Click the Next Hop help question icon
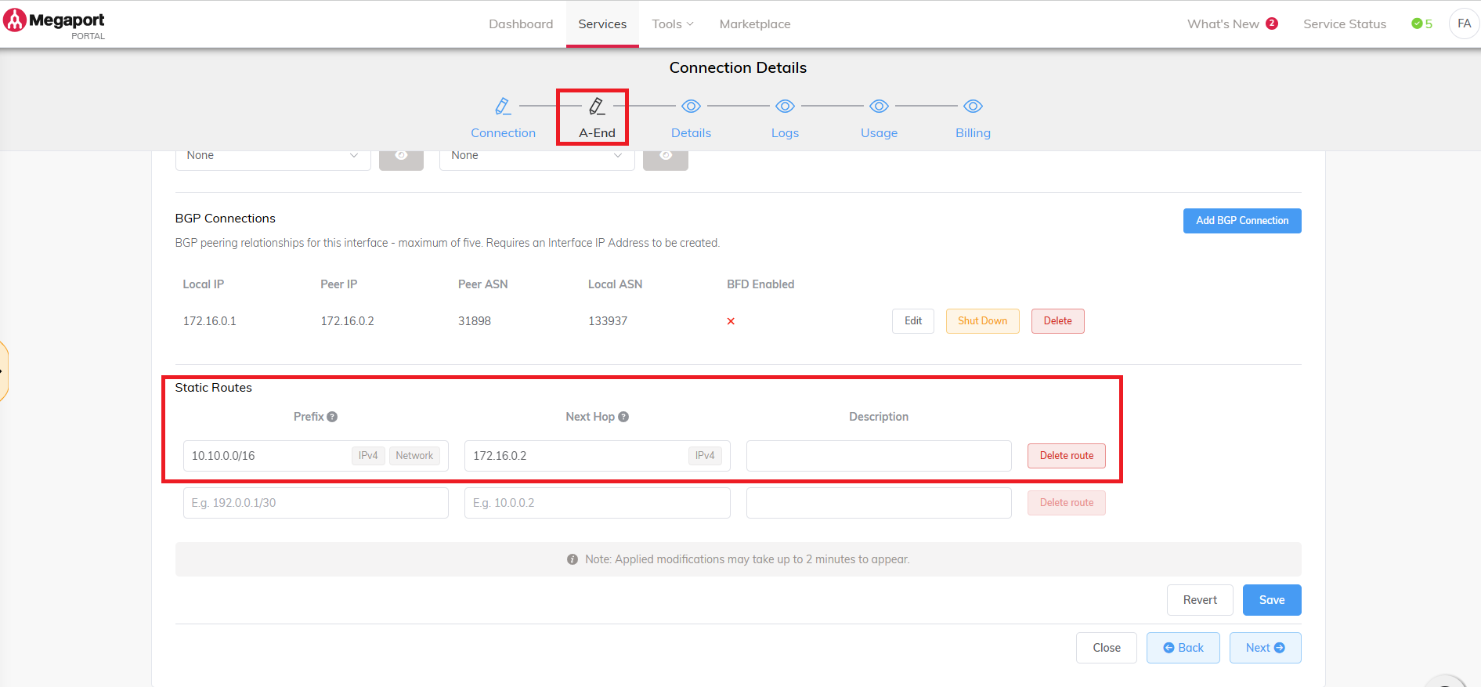The image size is (1481, 687). click(x=623, y=417)
